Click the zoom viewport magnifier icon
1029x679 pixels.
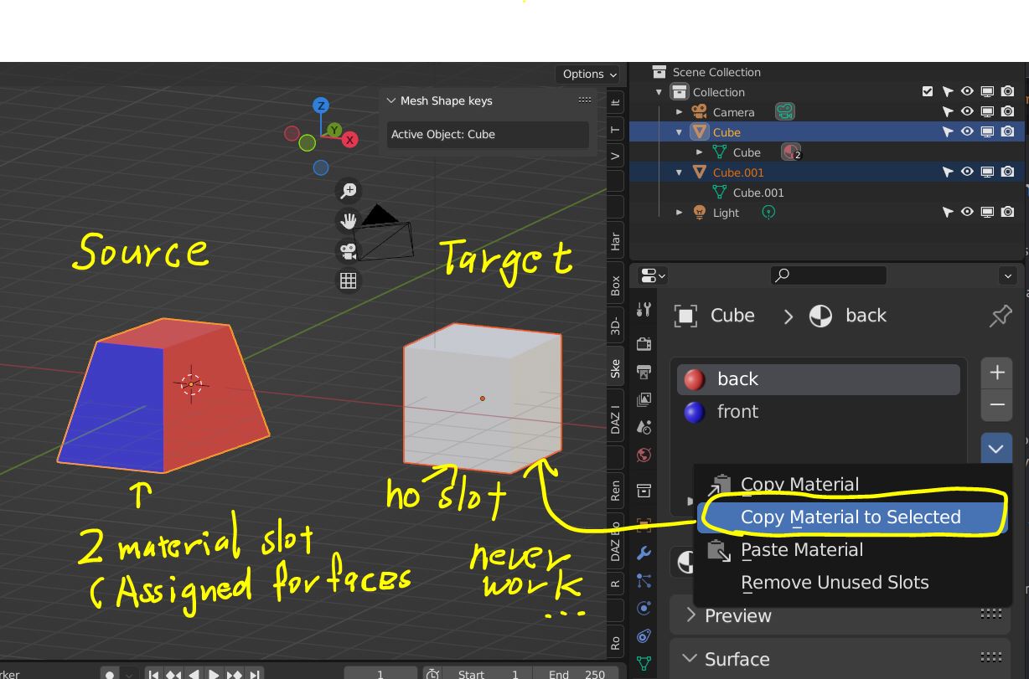pyautogui.click(x=348, y=191)
